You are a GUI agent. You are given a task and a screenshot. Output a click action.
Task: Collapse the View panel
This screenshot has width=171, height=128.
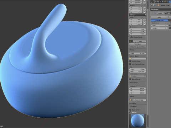tap(130, 50)
